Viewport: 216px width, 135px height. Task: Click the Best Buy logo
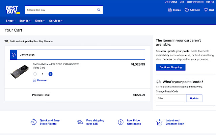point(13,10)
